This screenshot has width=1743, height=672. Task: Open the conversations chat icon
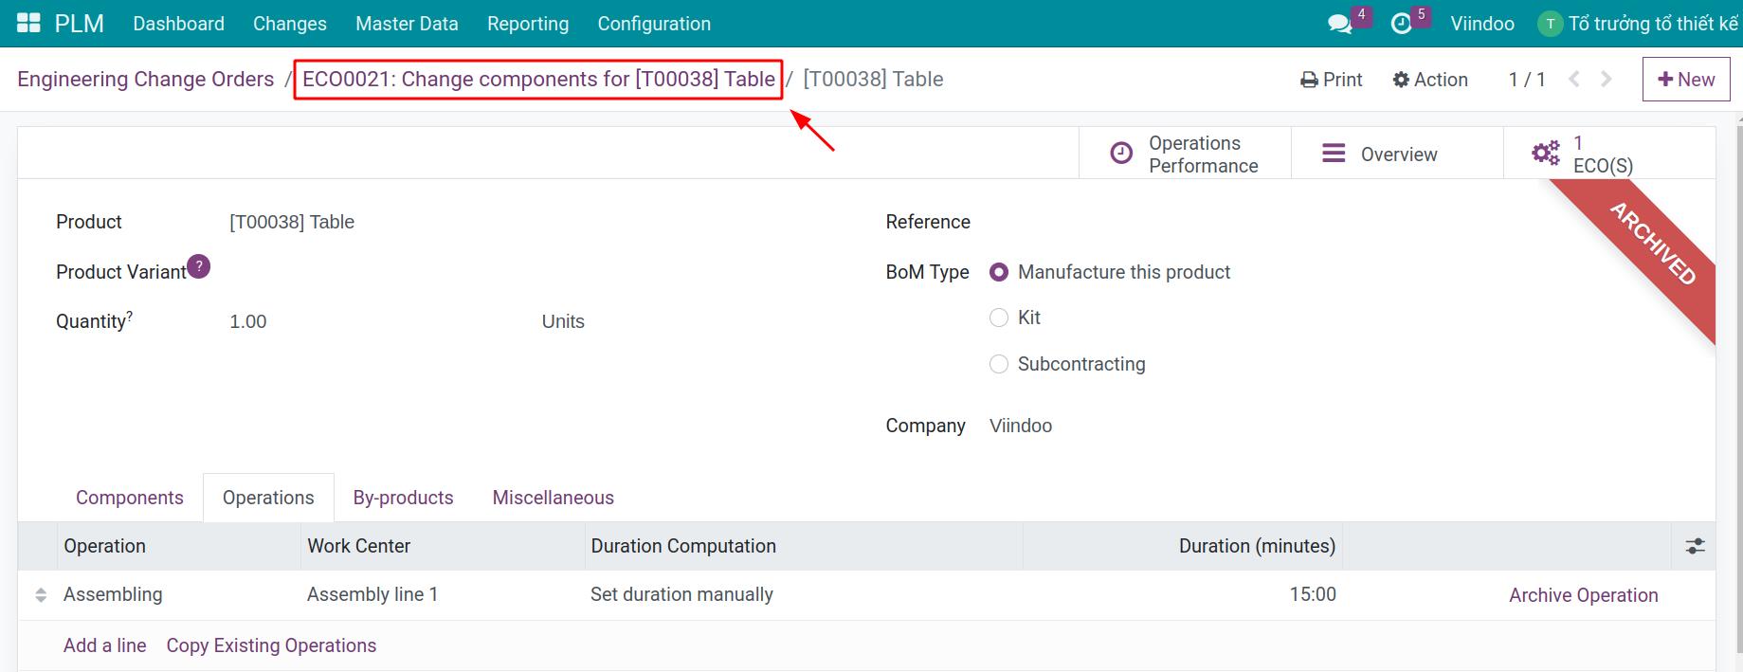[1340, 24]
